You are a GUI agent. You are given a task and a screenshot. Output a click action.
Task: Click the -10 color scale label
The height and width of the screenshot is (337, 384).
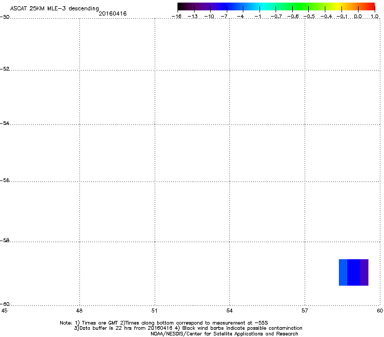pos(209,17)
